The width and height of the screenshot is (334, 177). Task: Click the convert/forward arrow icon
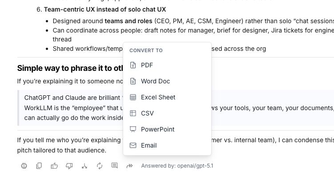pos(129,166)
